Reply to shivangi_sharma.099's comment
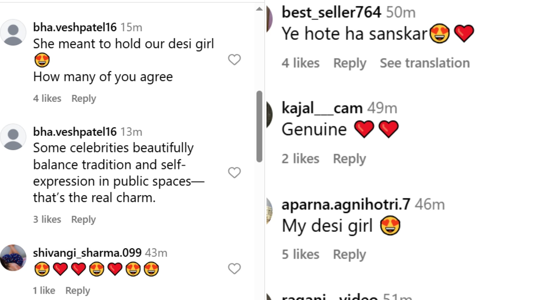 coord(77,291)
